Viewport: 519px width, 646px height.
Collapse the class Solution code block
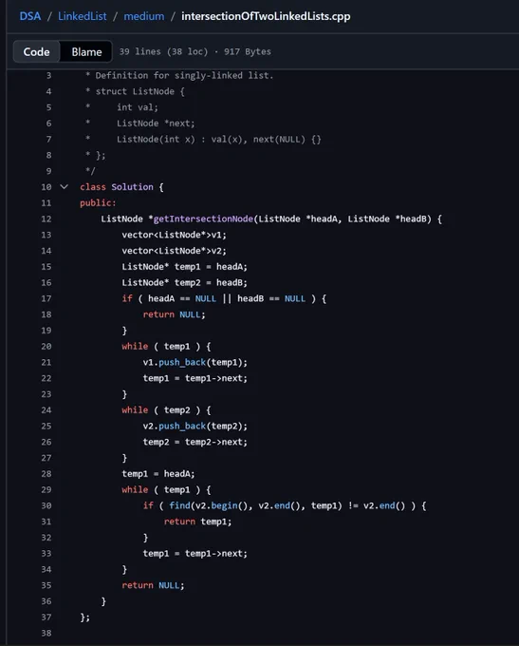(65, 187)
